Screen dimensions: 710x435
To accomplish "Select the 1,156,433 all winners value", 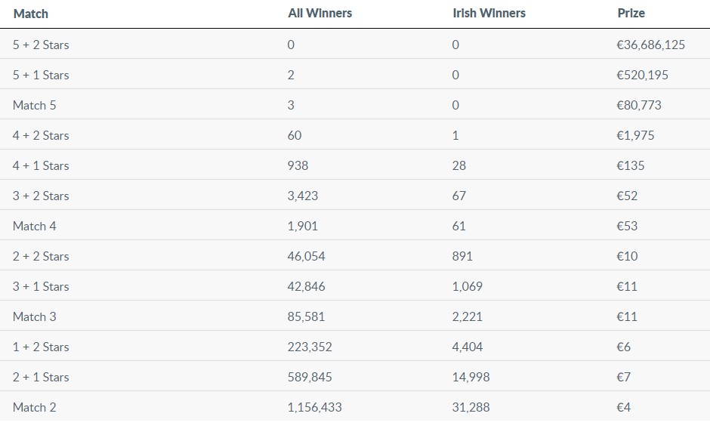I will (314, 407).
